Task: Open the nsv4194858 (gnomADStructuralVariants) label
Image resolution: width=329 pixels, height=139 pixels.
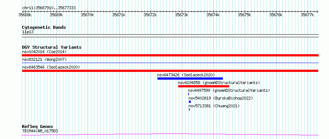Action: [x=219, y=83]
